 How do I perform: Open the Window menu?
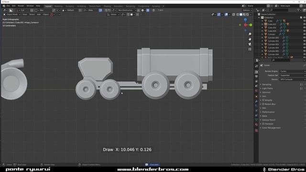[x=30, y=6]
